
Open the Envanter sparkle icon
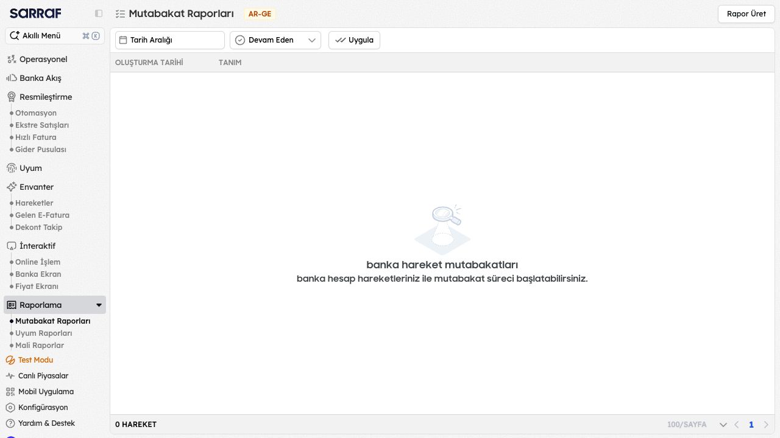(x=12, y=187)
